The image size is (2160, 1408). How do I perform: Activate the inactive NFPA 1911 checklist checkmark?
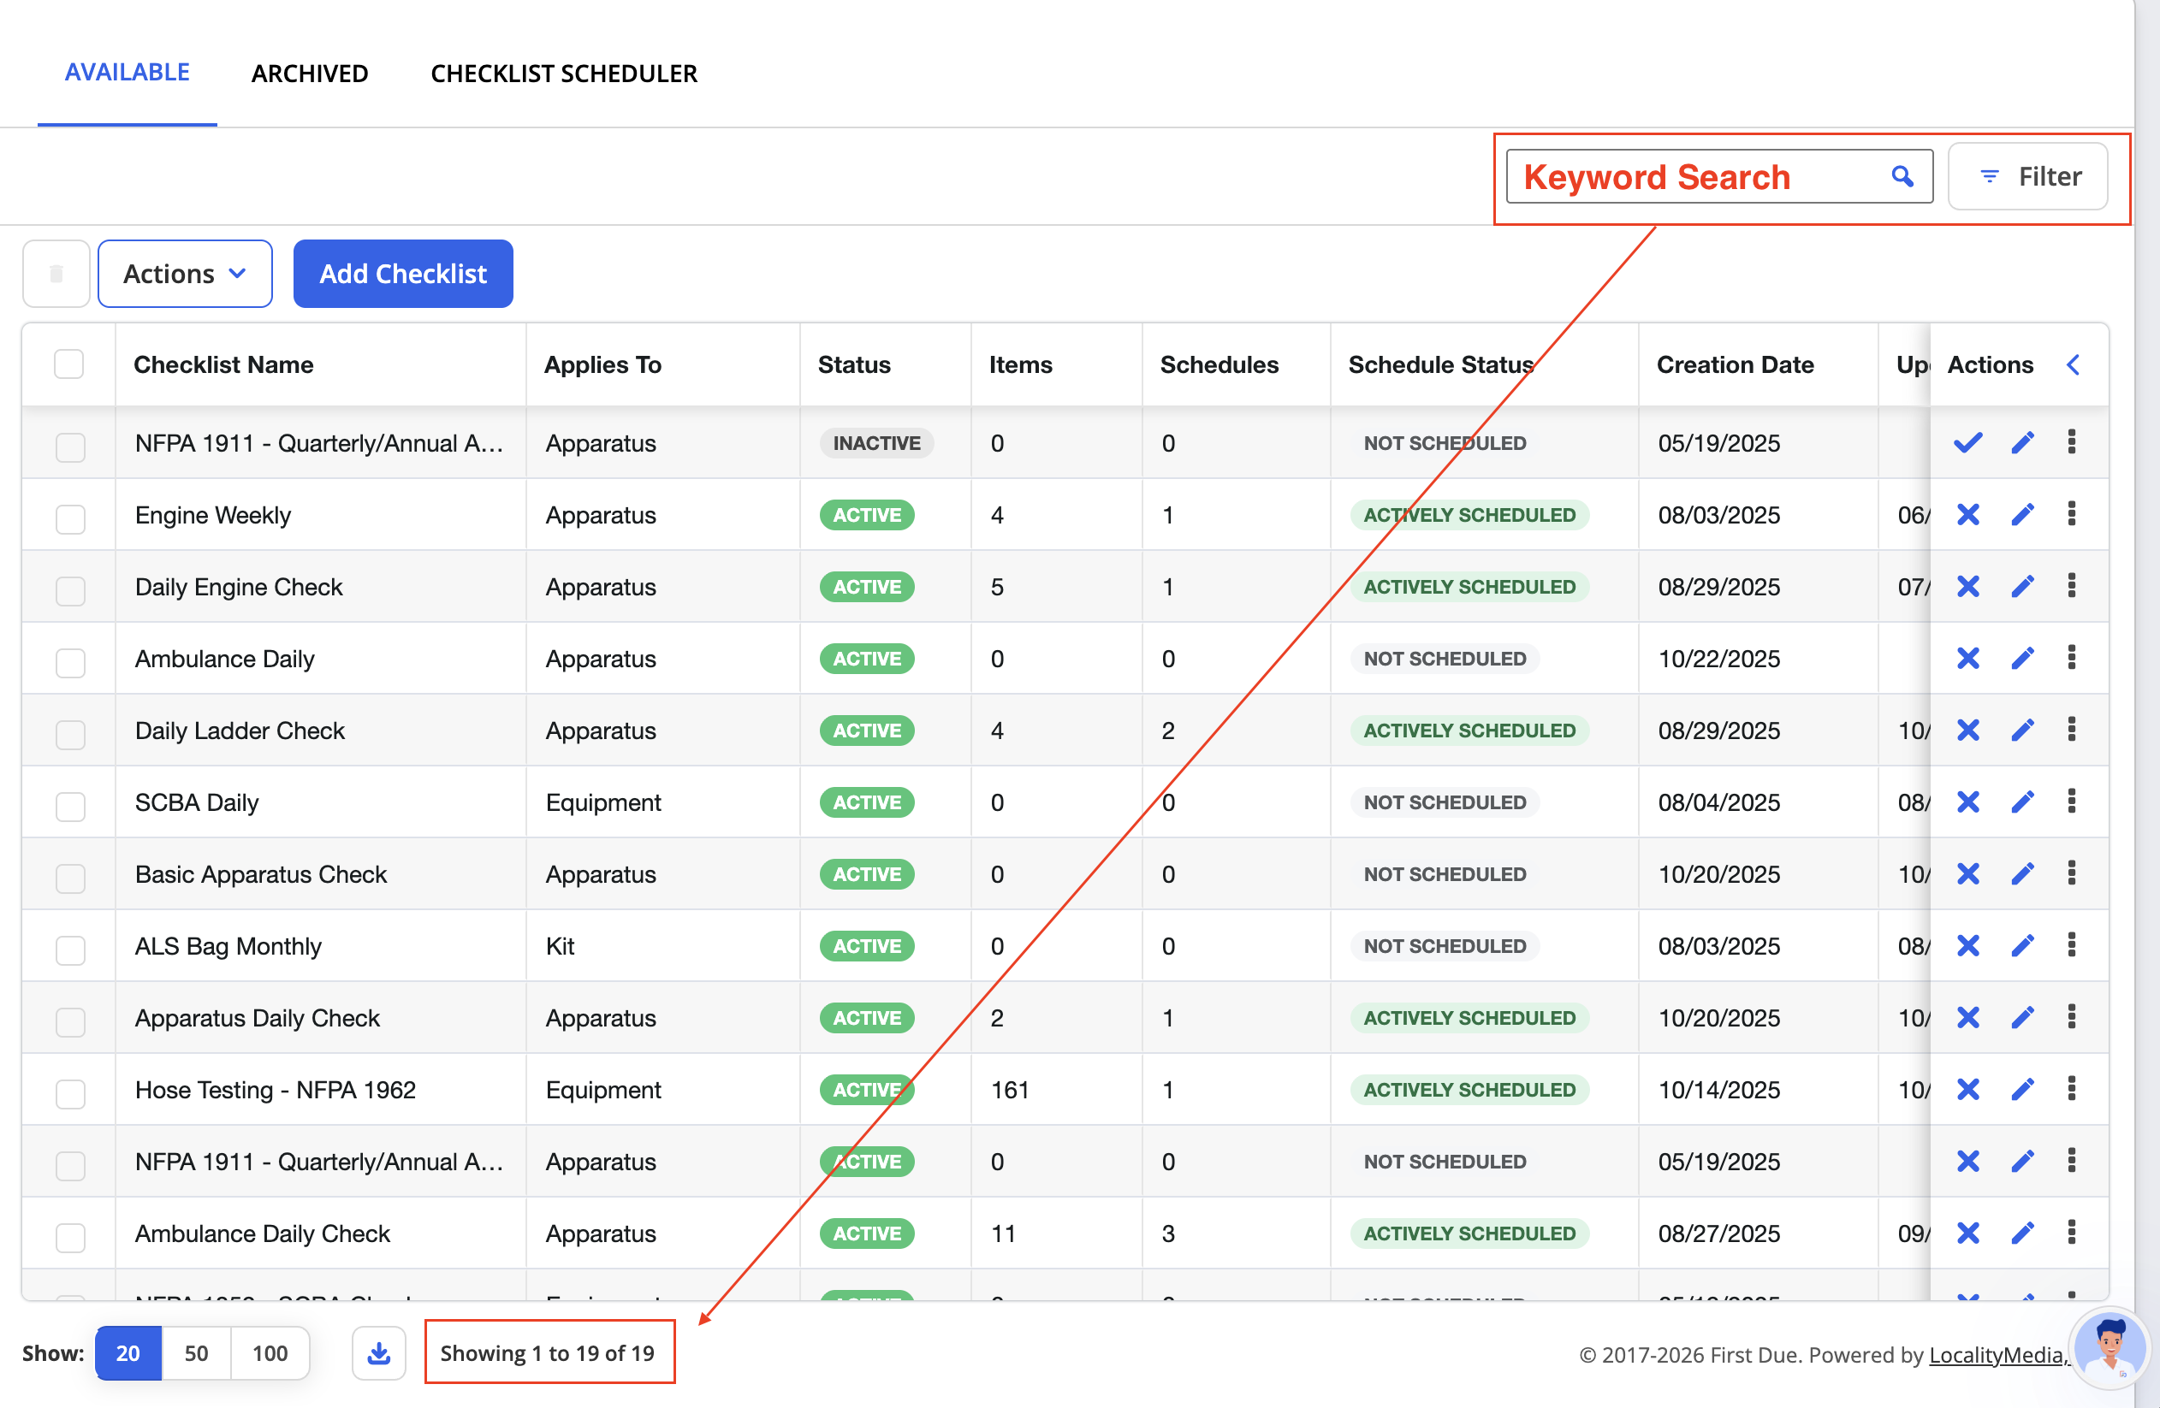1967,443
